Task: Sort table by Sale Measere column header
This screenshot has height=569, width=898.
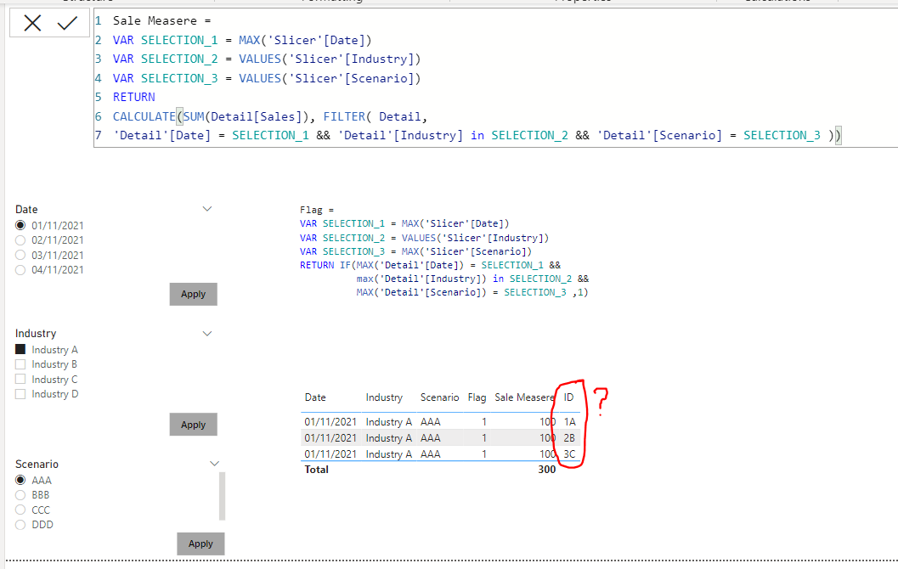Action: (524, 397)
